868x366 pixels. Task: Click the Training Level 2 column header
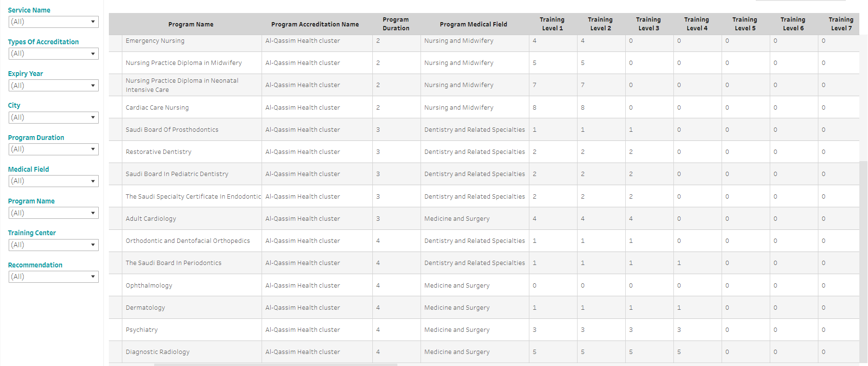point(600,24)
